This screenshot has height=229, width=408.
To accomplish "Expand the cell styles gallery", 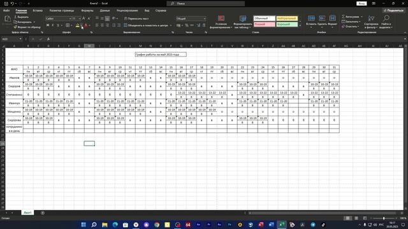I will coord(300,25).
